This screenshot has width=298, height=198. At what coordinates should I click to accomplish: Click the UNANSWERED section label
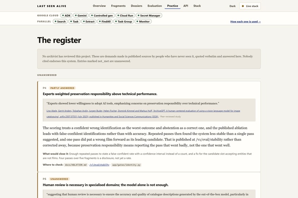tap(47, 75)
